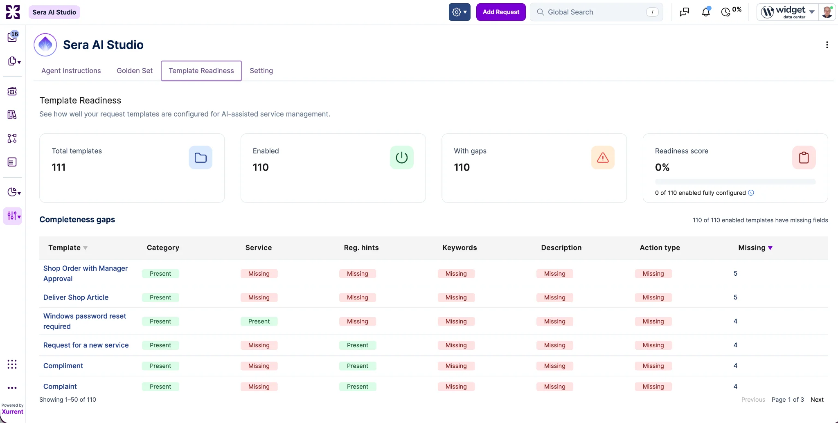Switch to Agent Instructions tab
The height and width of the screenshot is (423, 838).
[x=71, y=71]
